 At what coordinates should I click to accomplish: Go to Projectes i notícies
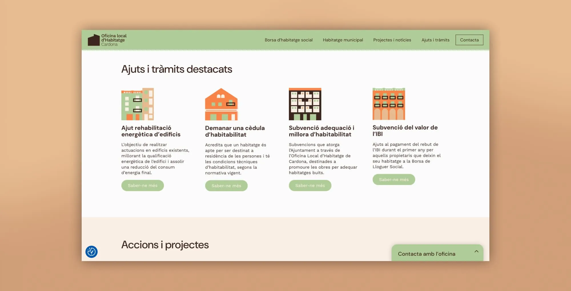click(392, 40)
